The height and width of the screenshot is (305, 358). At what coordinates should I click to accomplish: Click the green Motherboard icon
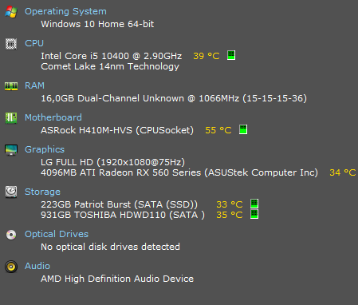[x=11, y=118]
